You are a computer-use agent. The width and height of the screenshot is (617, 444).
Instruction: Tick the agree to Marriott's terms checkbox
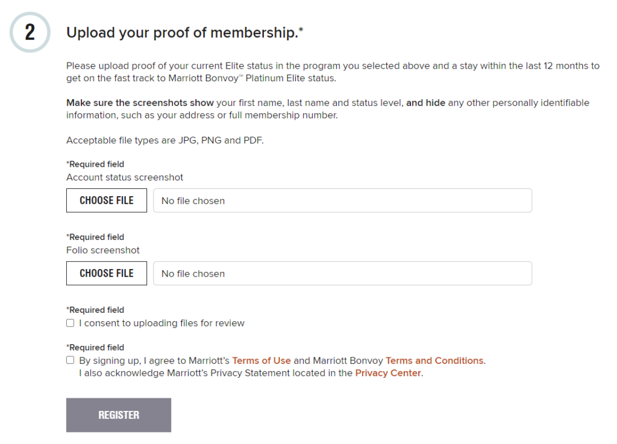70,360
